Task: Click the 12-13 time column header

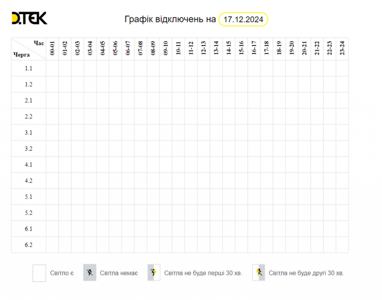Action: coord(203,48)
